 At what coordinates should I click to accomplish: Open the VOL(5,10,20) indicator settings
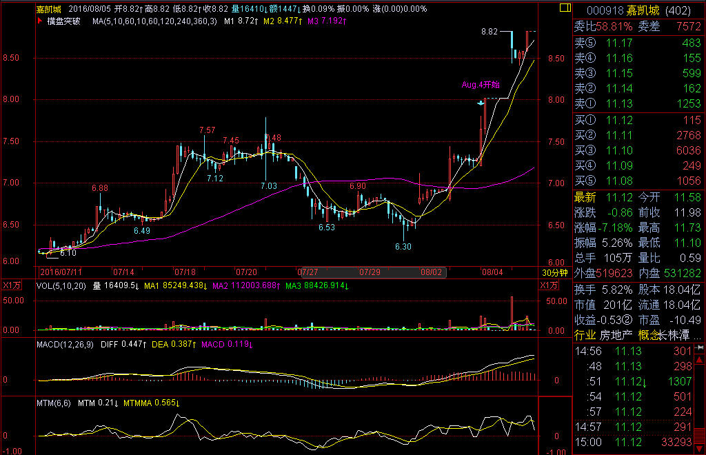60,285
